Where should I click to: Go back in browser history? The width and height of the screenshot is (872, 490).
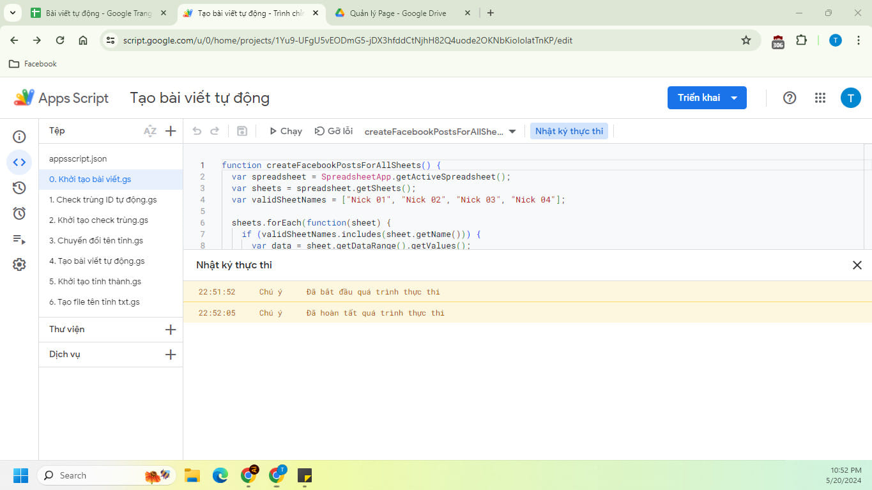[x=14, y=40]
